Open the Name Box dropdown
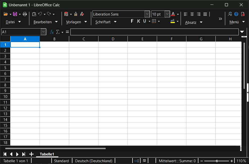The width and height of the screenshot is (249, 164). (43, 32)
